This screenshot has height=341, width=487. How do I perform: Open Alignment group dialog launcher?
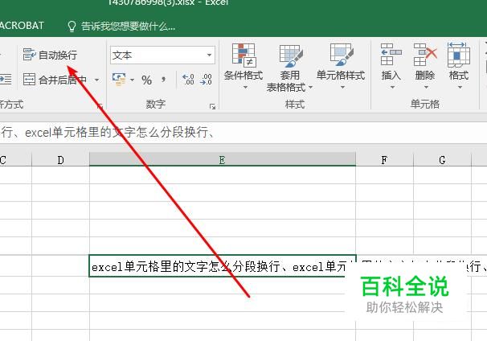(100, 107)
